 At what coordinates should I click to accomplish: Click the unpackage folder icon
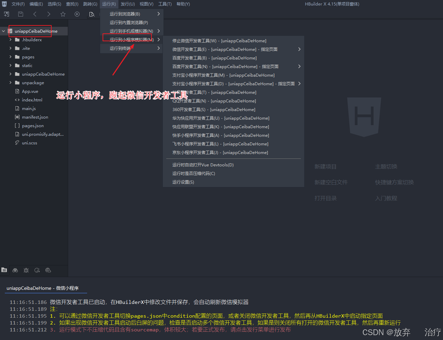click(17, 83)
